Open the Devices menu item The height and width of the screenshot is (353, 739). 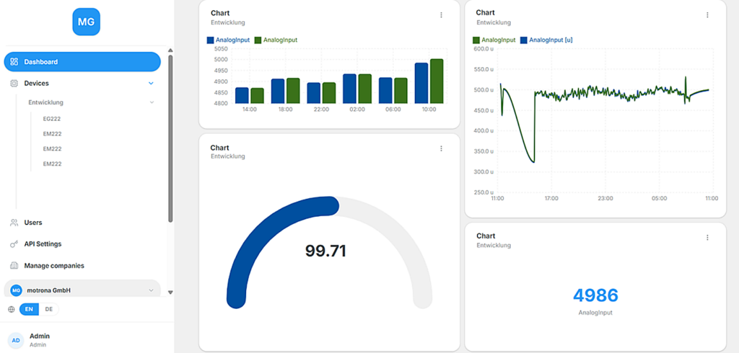tap(82, 84)
